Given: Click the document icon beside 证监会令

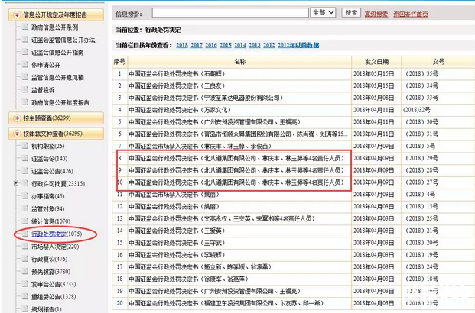Looking at the screenshot, I should coord(25,158).
